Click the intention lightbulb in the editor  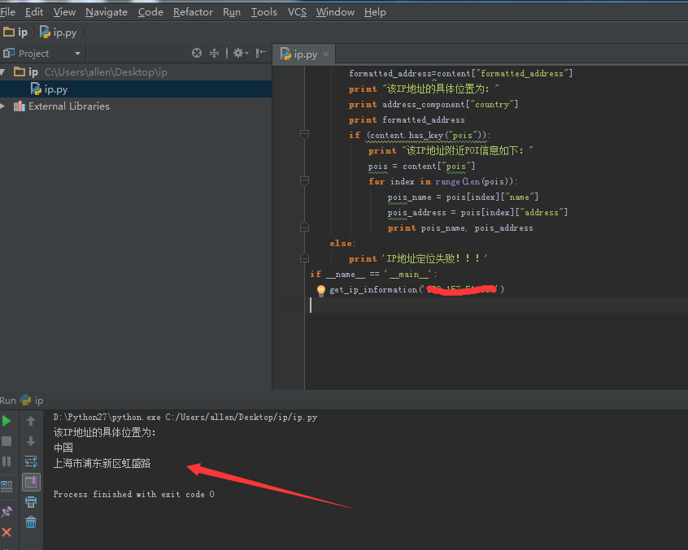(x=320, y=290)
